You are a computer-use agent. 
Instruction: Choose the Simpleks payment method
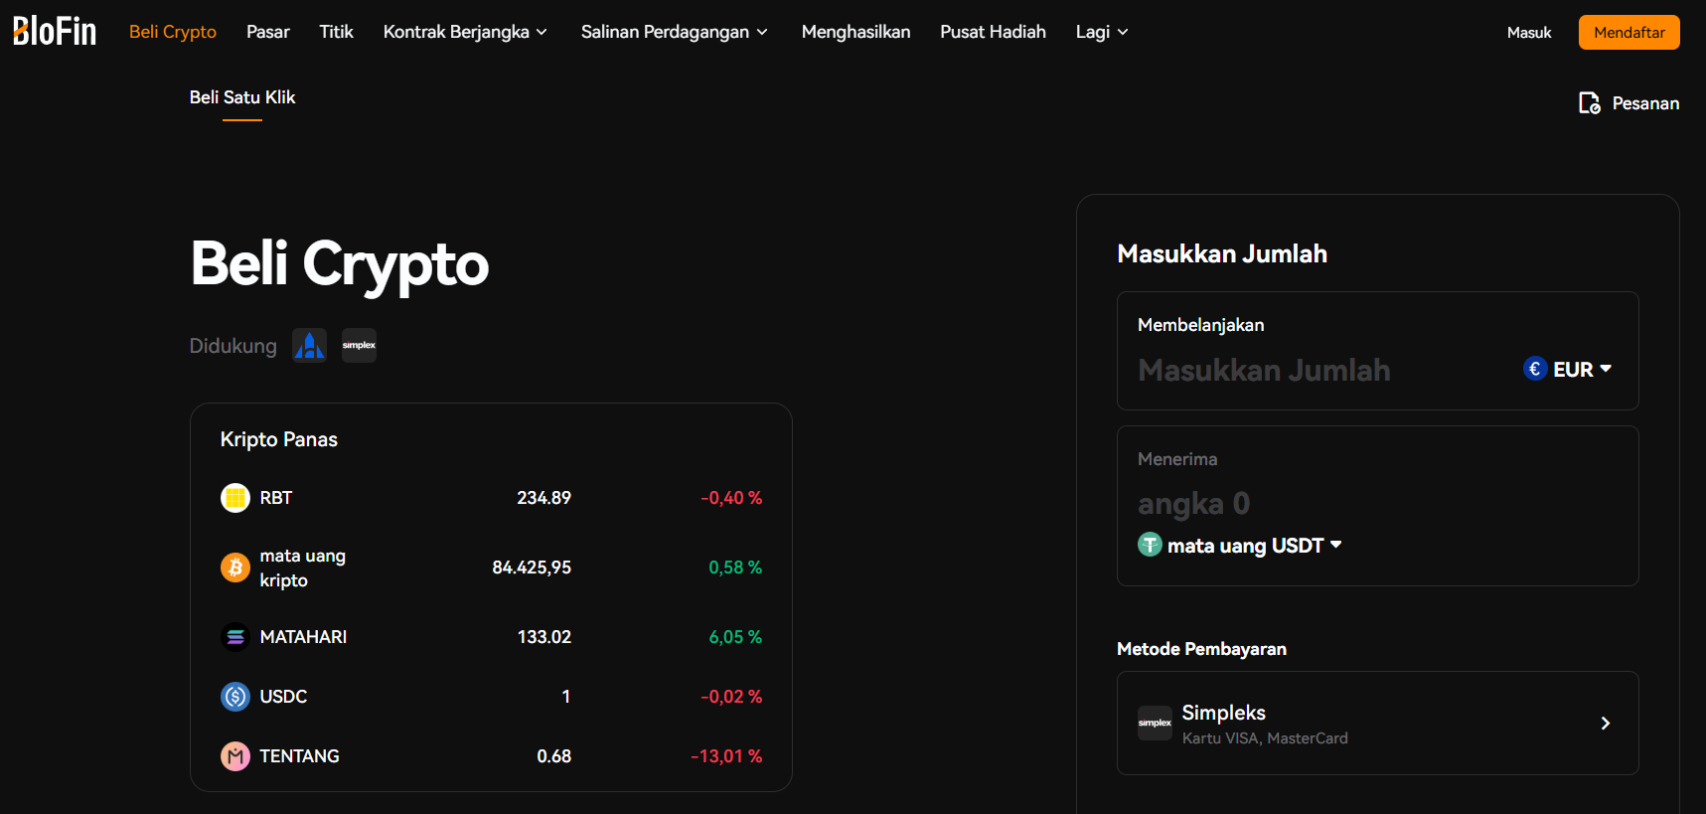point(1378,724)
